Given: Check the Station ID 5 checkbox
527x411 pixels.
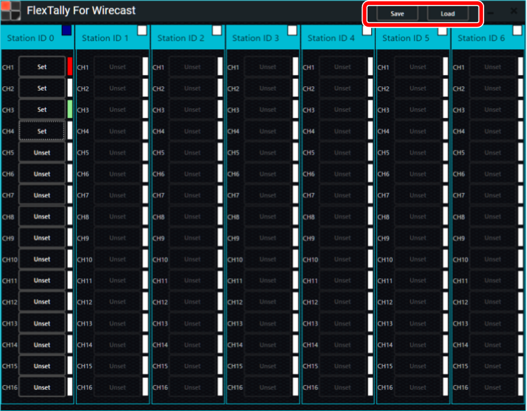Looking at the screenshot, I should [x=443, y=30].
